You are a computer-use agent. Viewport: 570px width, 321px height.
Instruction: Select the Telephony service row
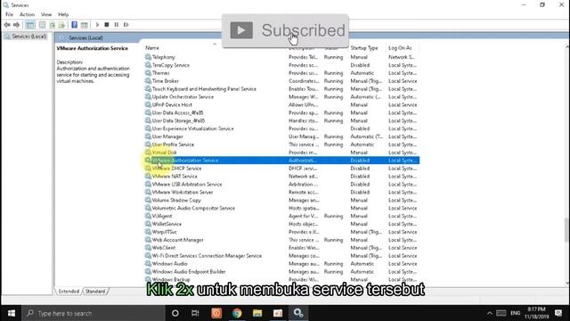281,57
